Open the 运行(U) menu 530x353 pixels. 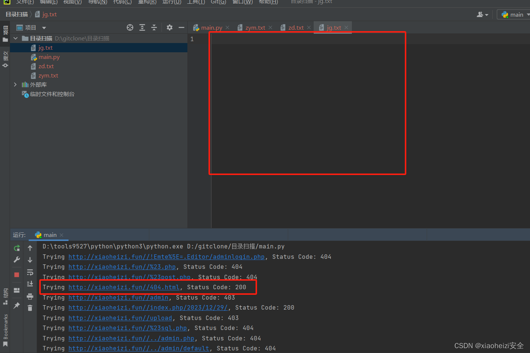tap(172, 2)
